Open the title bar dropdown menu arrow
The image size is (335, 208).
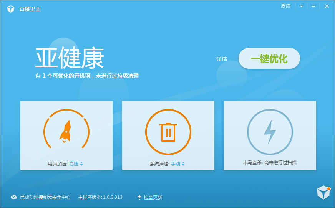pyautogui.click(x=301, y=6)
